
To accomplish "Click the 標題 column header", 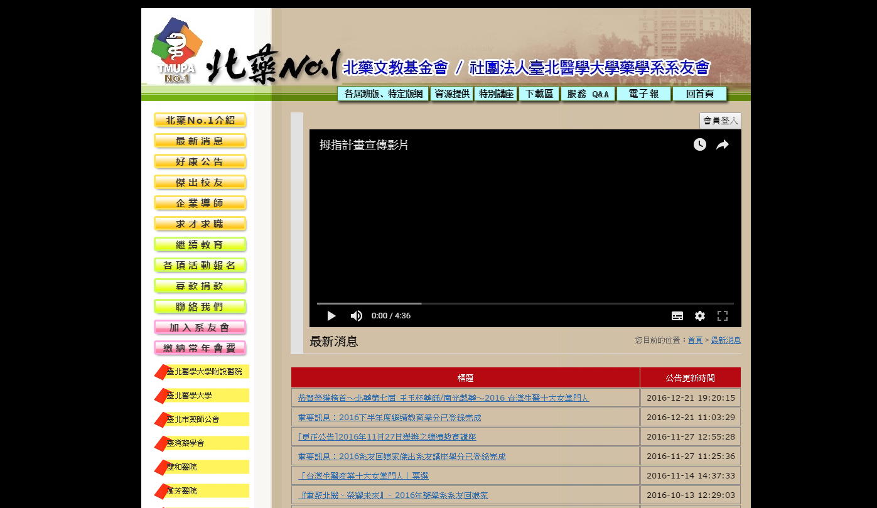I will pyautogui.click(x=465, y=378).
